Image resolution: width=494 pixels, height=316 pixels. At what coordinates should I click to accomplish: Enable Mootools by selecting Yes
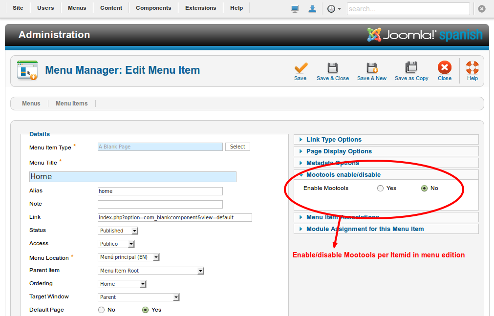tap(380, 188)
